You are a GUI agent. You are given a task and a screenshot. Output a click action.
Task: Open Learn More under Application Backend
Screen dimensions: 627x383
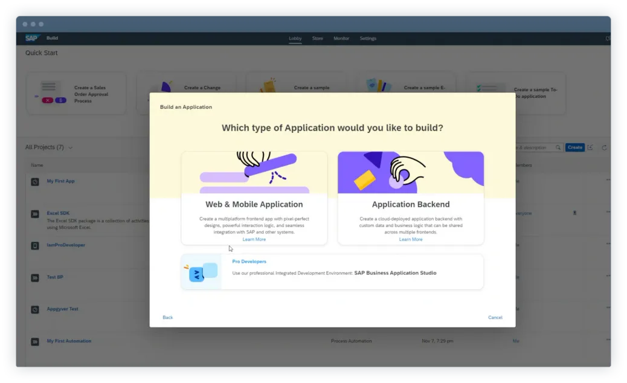(x=411, y=239)
